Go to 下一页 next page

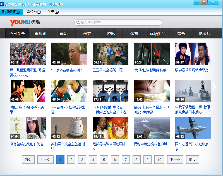(x=175, y=160)
